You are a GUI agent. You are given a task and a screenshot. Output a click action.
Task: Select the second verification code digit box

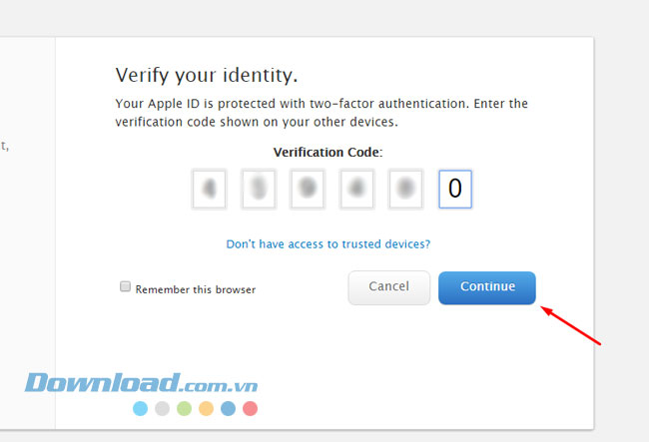tap(258, 189)
